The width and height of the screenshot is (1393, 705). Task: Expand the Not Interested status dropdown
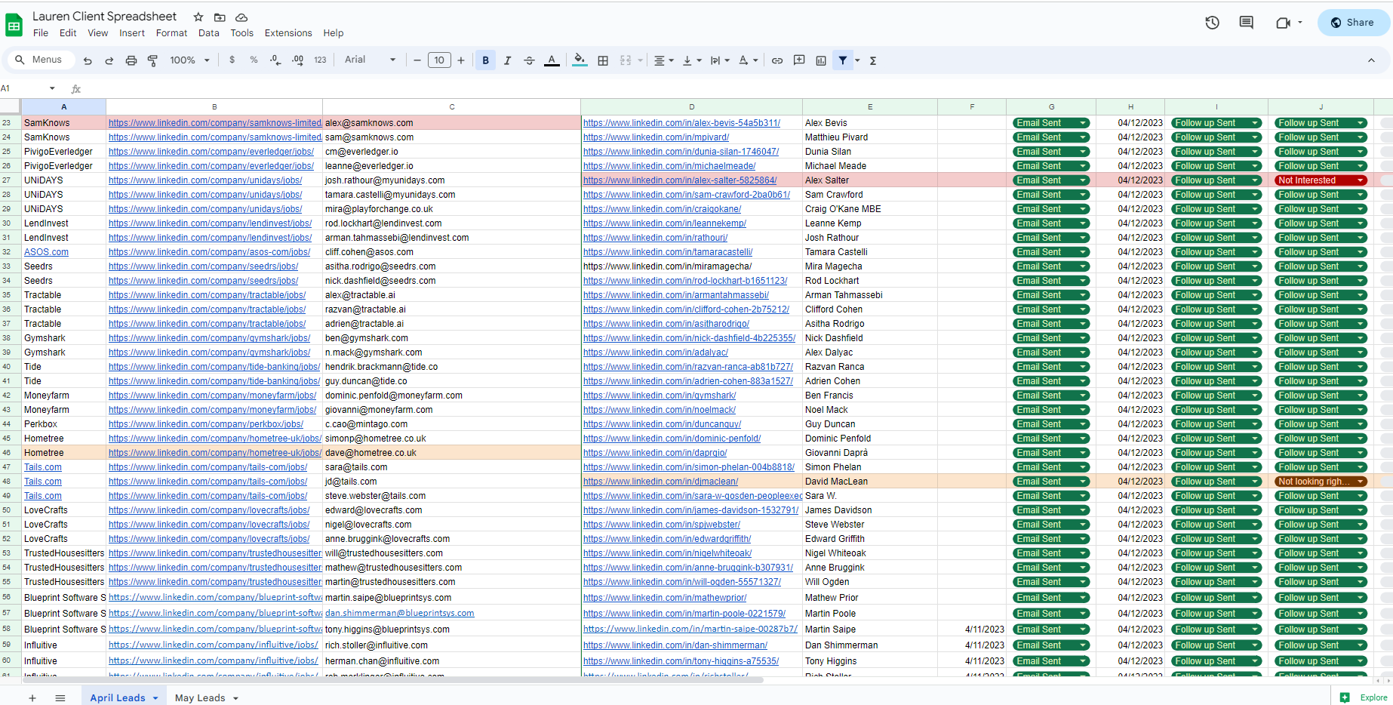point(1361,180)
